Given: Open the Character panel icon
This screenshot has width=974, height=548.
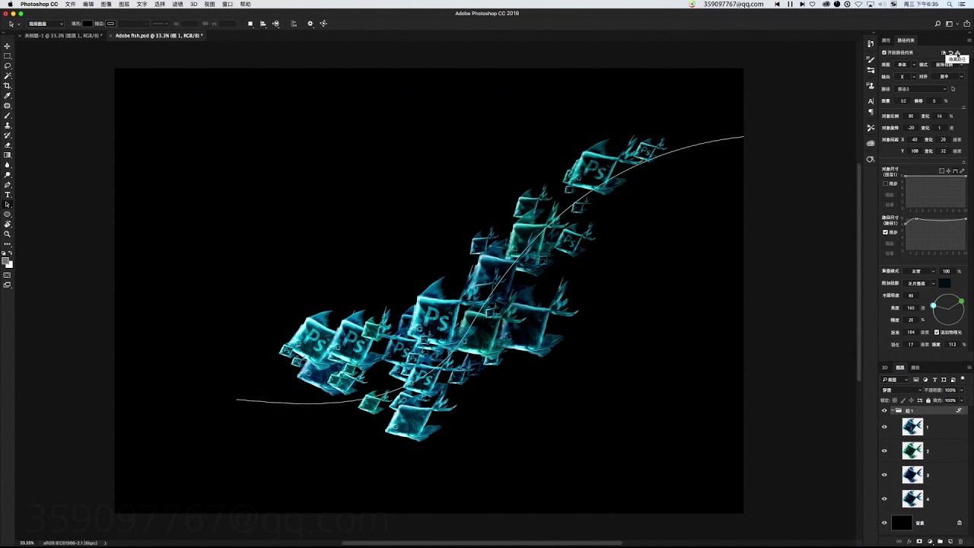Looking at the screenshot, I should pos(871,101).
